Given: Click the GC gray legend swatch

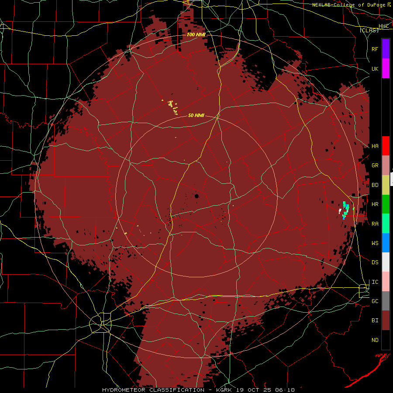Looking at the screenshot, I should click(x=386, y=301).
